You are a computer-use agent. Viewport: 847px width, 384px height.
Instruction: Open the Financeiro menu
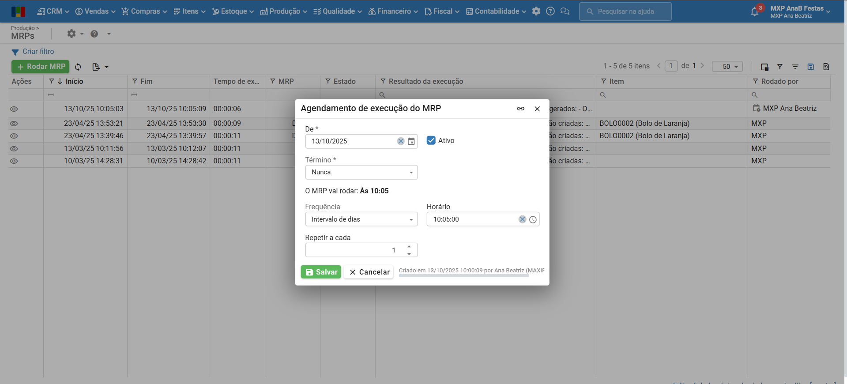click(393, 11)
